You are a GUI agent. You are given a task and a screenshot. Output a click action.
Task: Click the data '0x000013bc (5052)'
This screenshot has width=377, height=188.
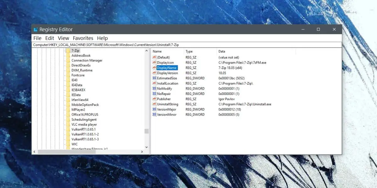pyautogui.click(x=232, y=78)
